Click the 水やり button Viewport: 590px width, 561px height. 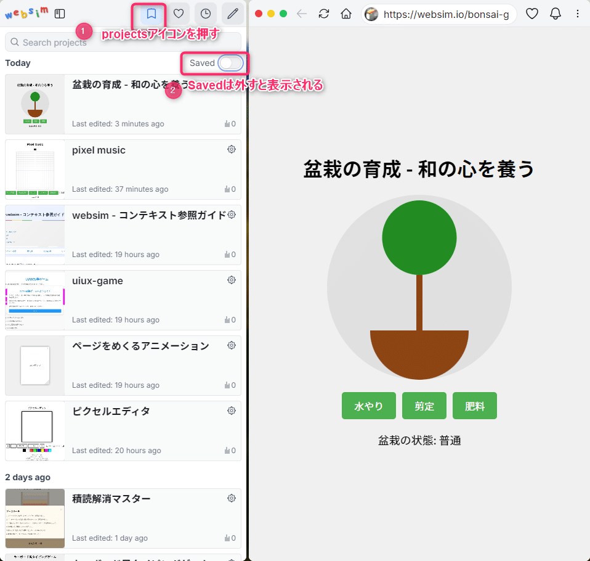369,406
